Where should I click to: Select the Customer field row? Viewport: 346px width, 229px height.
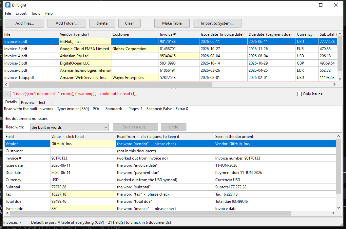point(170,151)
